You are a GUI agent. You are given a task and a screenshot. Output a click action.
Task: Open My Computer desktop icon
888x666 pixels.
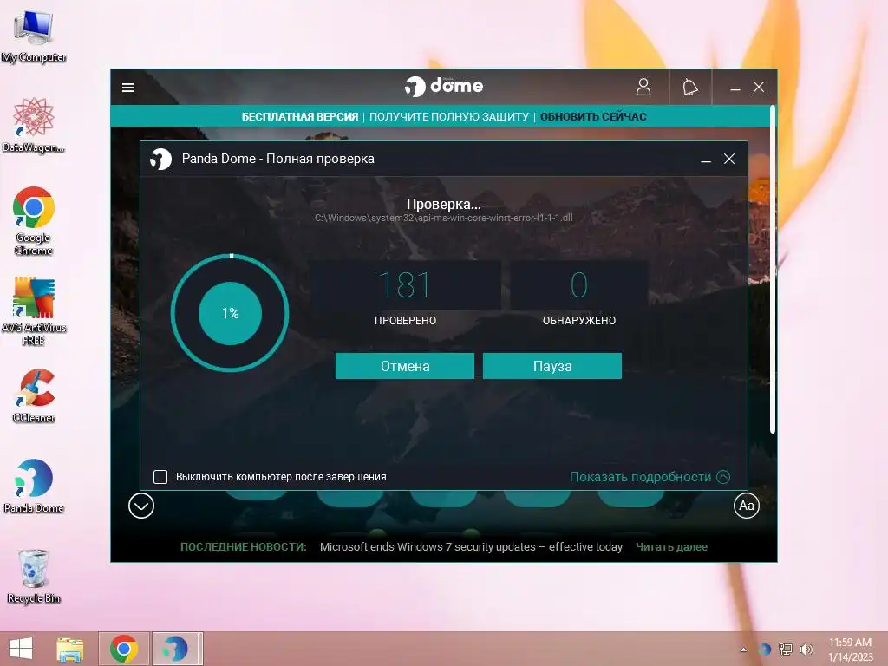34,36
